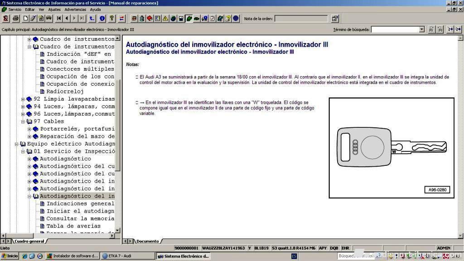This screenshot has width=464, height=261.
Task: Open the Editar menu
Action: pyautogui.click(x=30, y=10)
